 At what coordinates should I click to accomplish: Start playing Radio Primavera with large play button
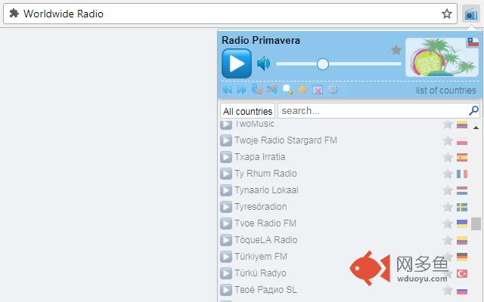pyautogui.click(x=237, y=63)
